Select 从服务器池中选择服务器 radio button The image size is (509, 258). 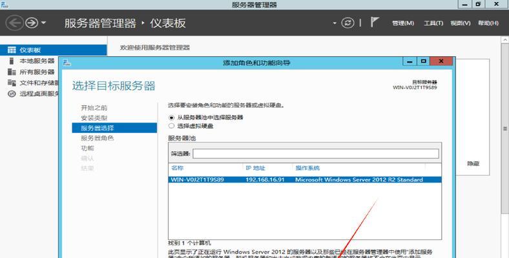point(171,117)
